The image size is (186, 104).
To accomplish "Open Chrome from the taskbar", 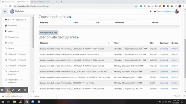I will [27, 102].
